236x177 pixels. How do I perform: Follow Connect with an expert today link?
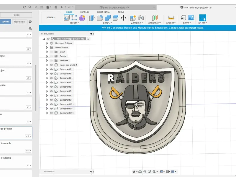(186, 28)
